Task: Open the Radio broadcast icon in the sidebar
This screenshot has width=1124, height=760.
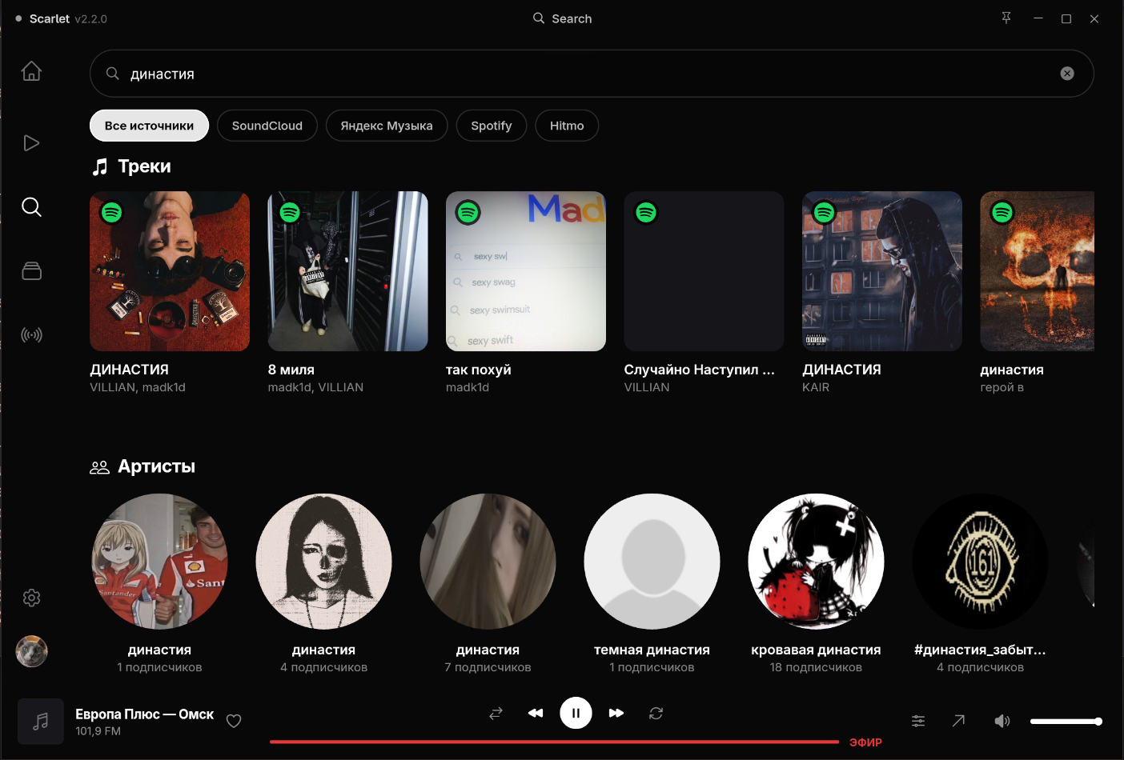Action: tap(31, 335)
